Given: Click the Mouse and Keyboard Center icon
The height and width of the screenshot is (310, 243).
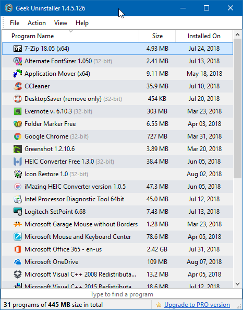Looking at the screenshot, I should point(18,237).
